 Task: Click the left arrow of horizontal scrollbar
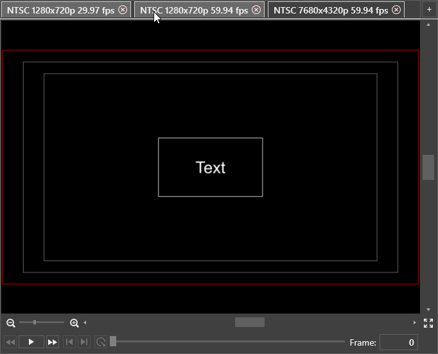[x=85, y=323]
